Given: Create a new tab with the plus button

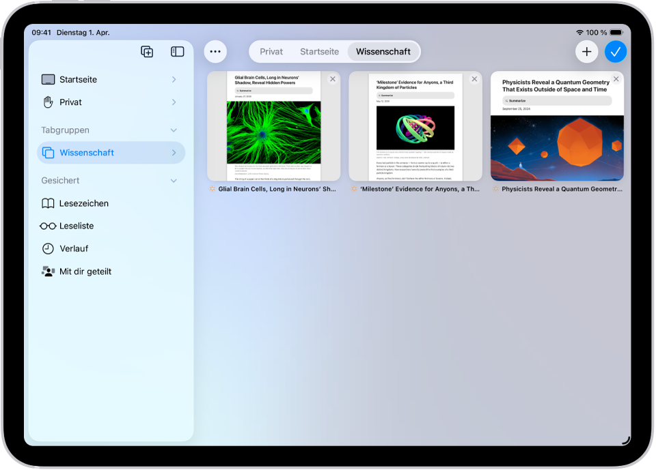Looking at the screenshot, I should coord(586,51).
